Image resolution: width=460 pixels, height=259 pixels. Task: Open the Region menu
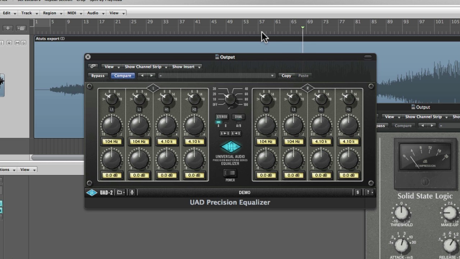point(52,13)
